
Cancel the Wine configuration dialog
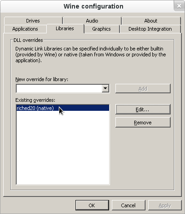pos(128,205)
